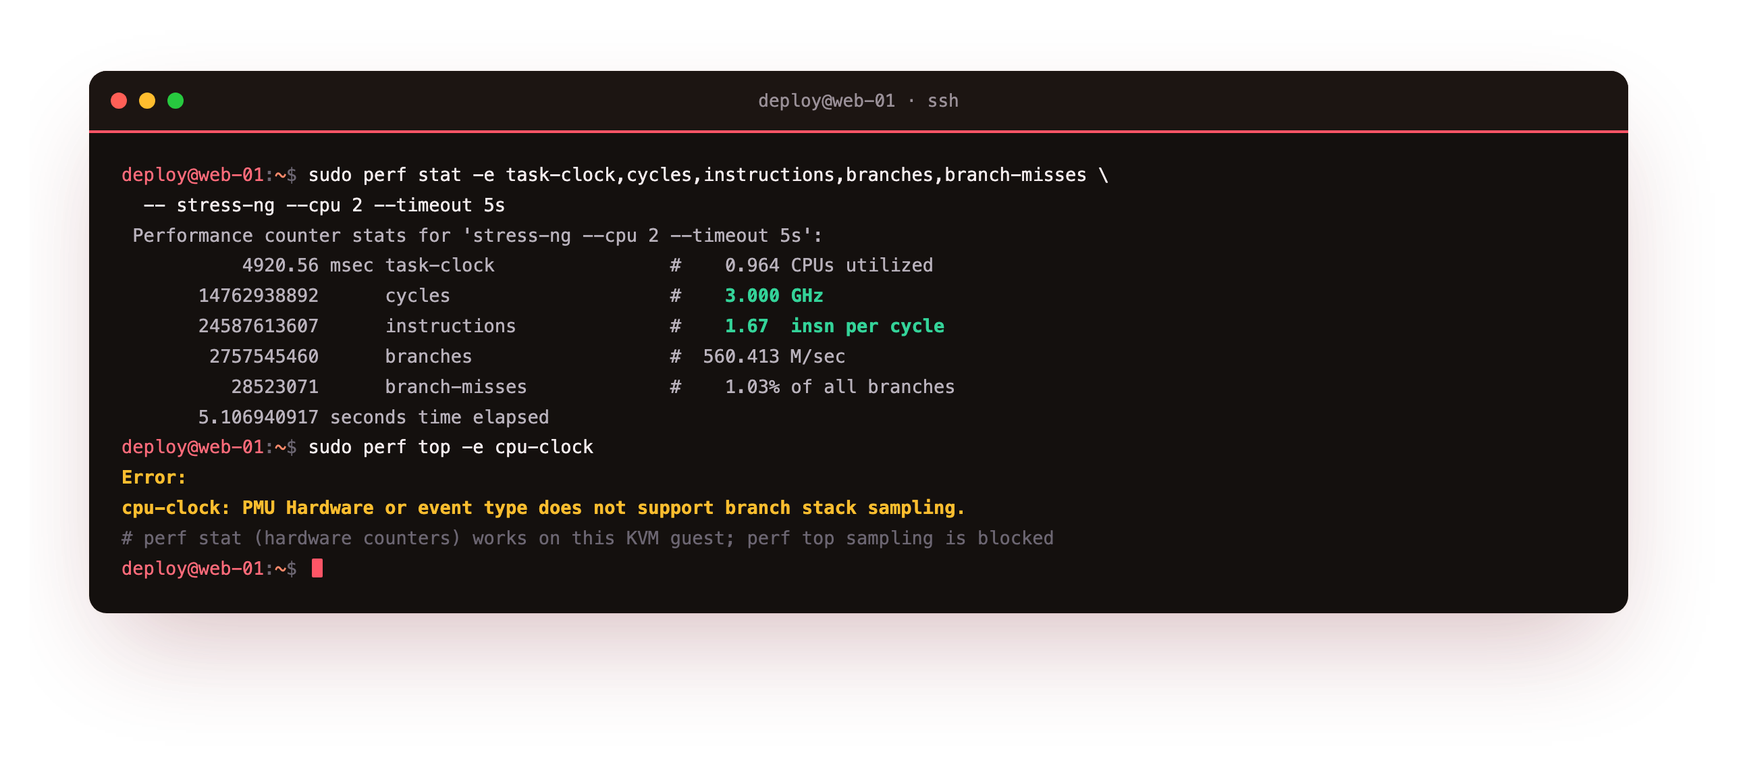Screen dimensions: 1745x776
Task: Click the value '4920.56' msec
Action: tap(280, 265)
